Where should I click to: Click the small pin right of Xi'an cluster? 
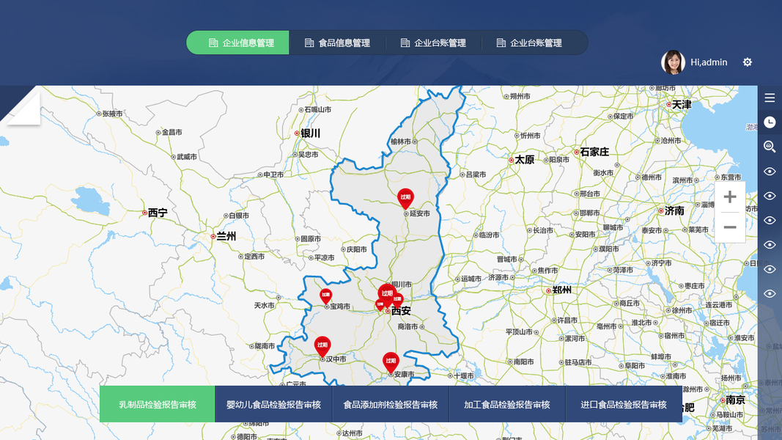tap(397, 301)
